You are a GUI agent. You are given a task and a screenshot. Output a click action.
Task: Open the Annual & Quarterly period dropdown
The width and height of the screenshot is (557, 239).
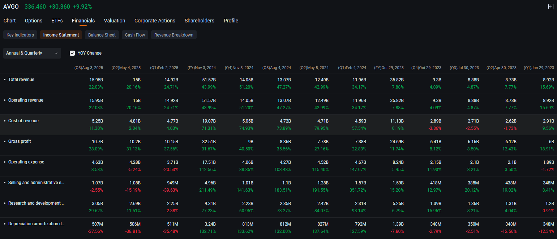point(32,53)
